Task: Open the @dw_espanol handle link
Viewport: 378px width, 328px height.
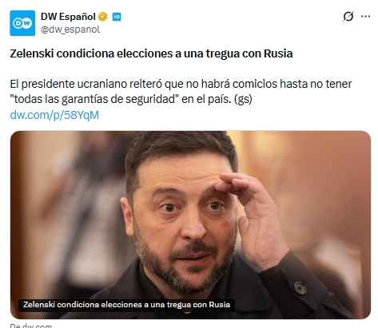Action: (x=70, y=30)
